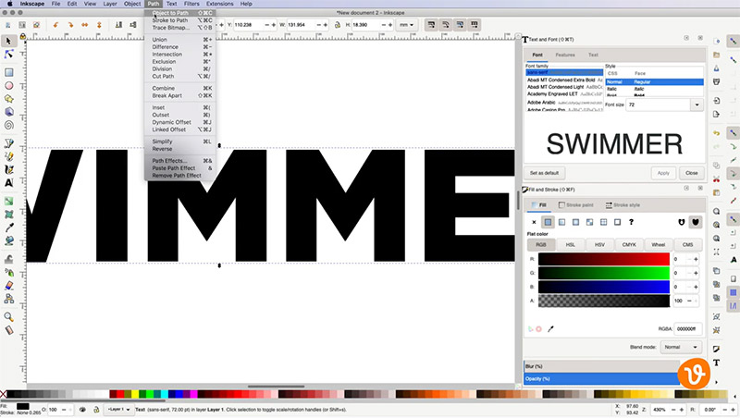Screen dimensions: 740x418
Task: Click the rotate 90° counter-clockwise icon
Action: pyautogui.click(x=55, y=25)
